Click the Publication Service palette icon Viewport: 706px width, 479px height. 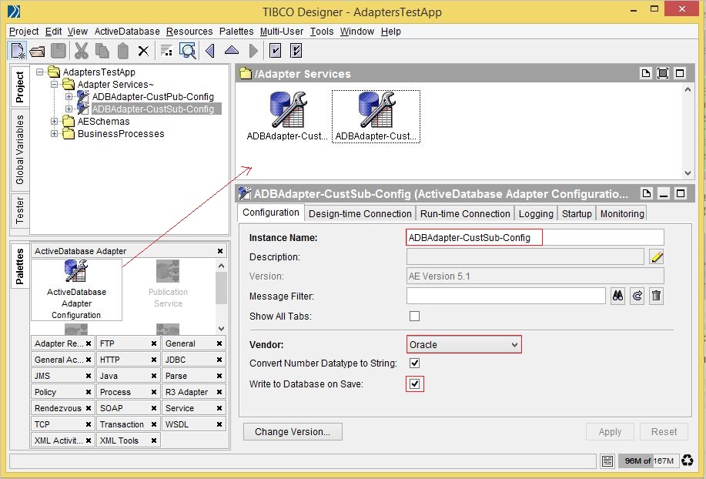[x=168, y=283]
